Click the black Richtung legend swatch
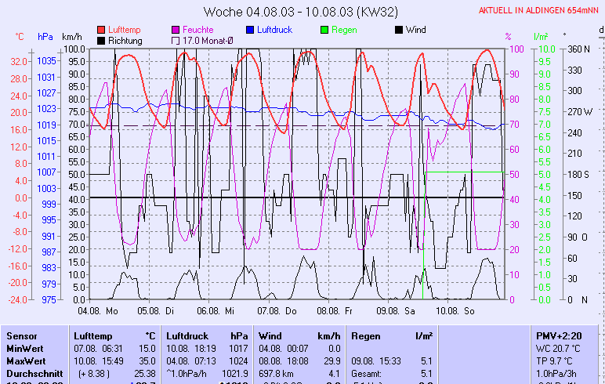Viewport: 605px width, 384px height. coord(102,41)
